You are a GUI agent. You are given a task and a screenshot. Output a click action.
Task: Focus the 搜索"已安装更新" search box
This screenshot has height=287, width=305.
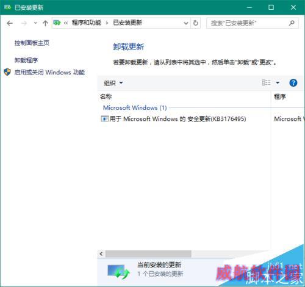pyautogui.click(x=253, y=23)
